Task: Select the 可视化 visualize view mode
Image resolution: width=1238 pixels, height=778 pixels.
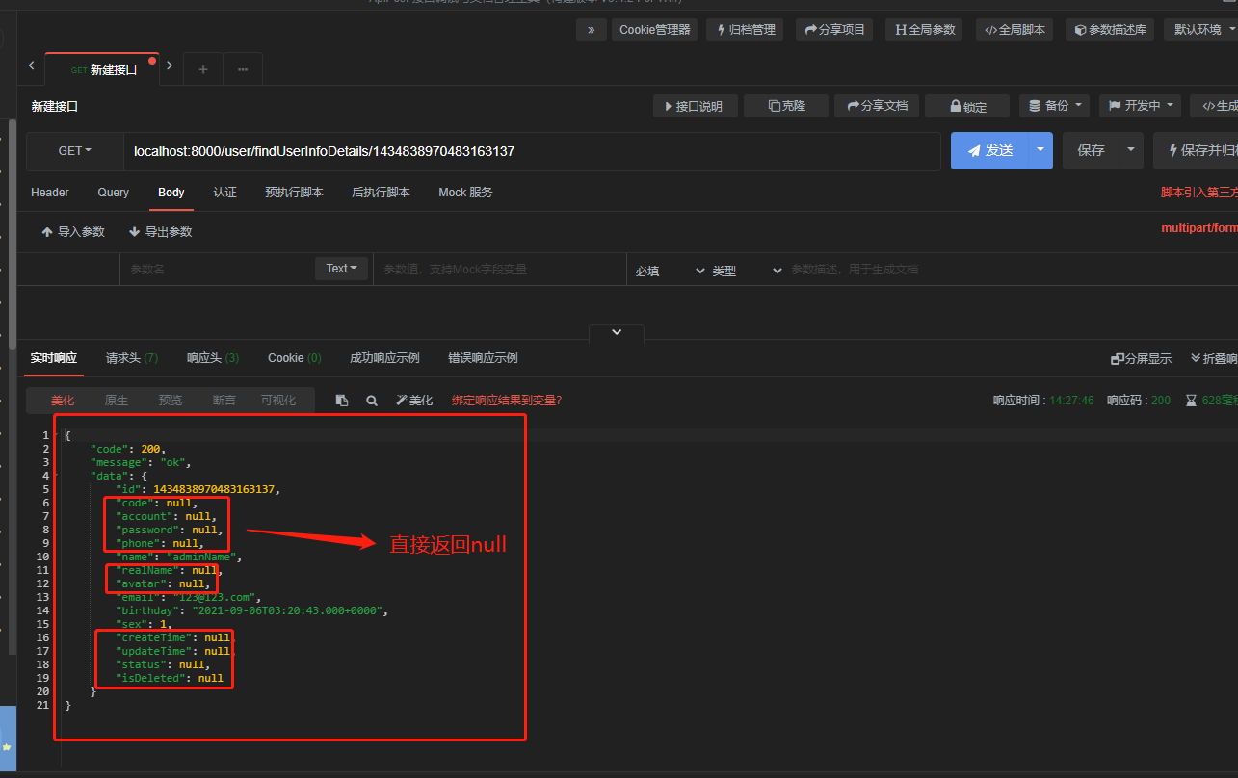Action: [x=278, y=401]
